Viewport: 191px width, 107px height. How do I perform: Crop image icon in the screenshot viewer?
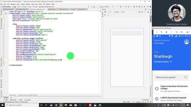(x=181, y=32)
